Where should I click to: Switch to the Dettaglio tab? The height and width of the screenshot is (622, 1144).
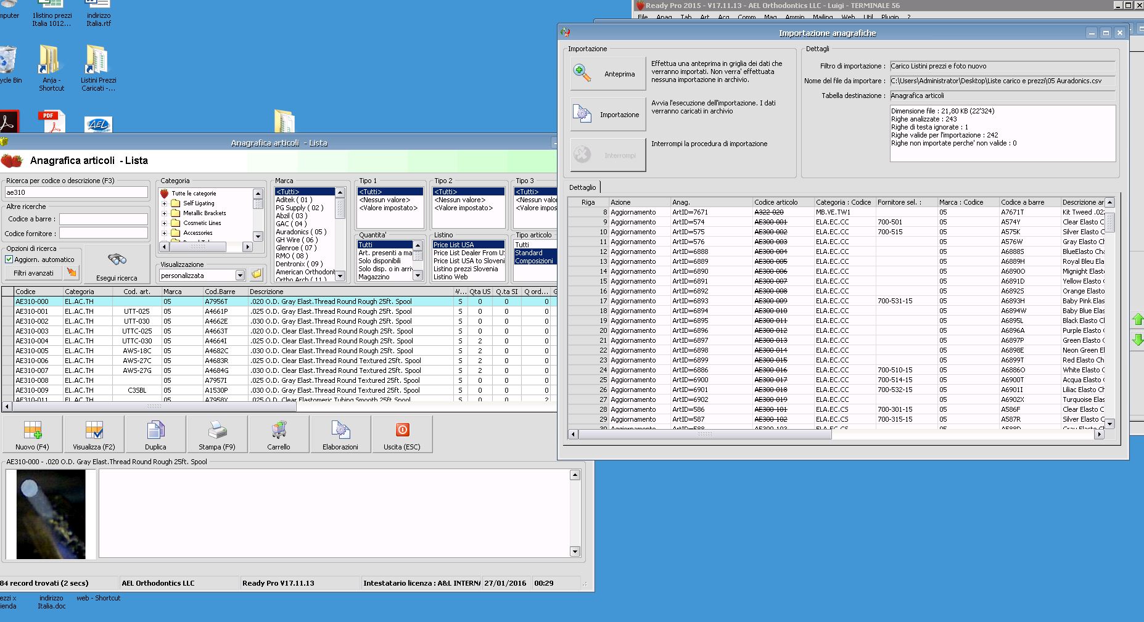pos(583,187)
